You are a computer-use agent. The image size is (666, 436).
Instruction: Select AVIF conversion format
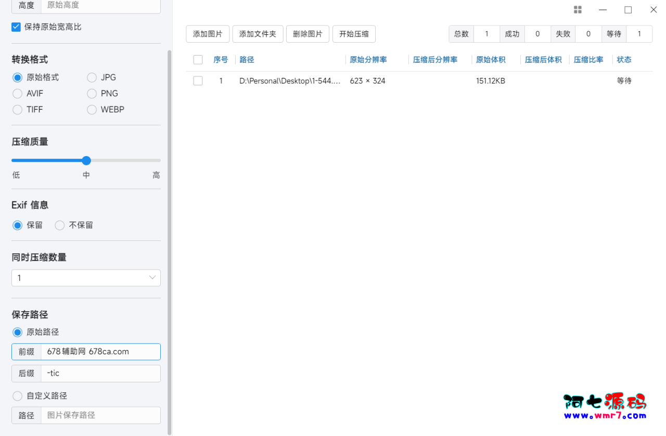(18, 94)
